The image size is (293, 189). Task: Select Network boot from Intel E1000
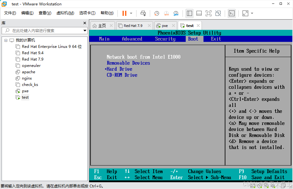143,57
